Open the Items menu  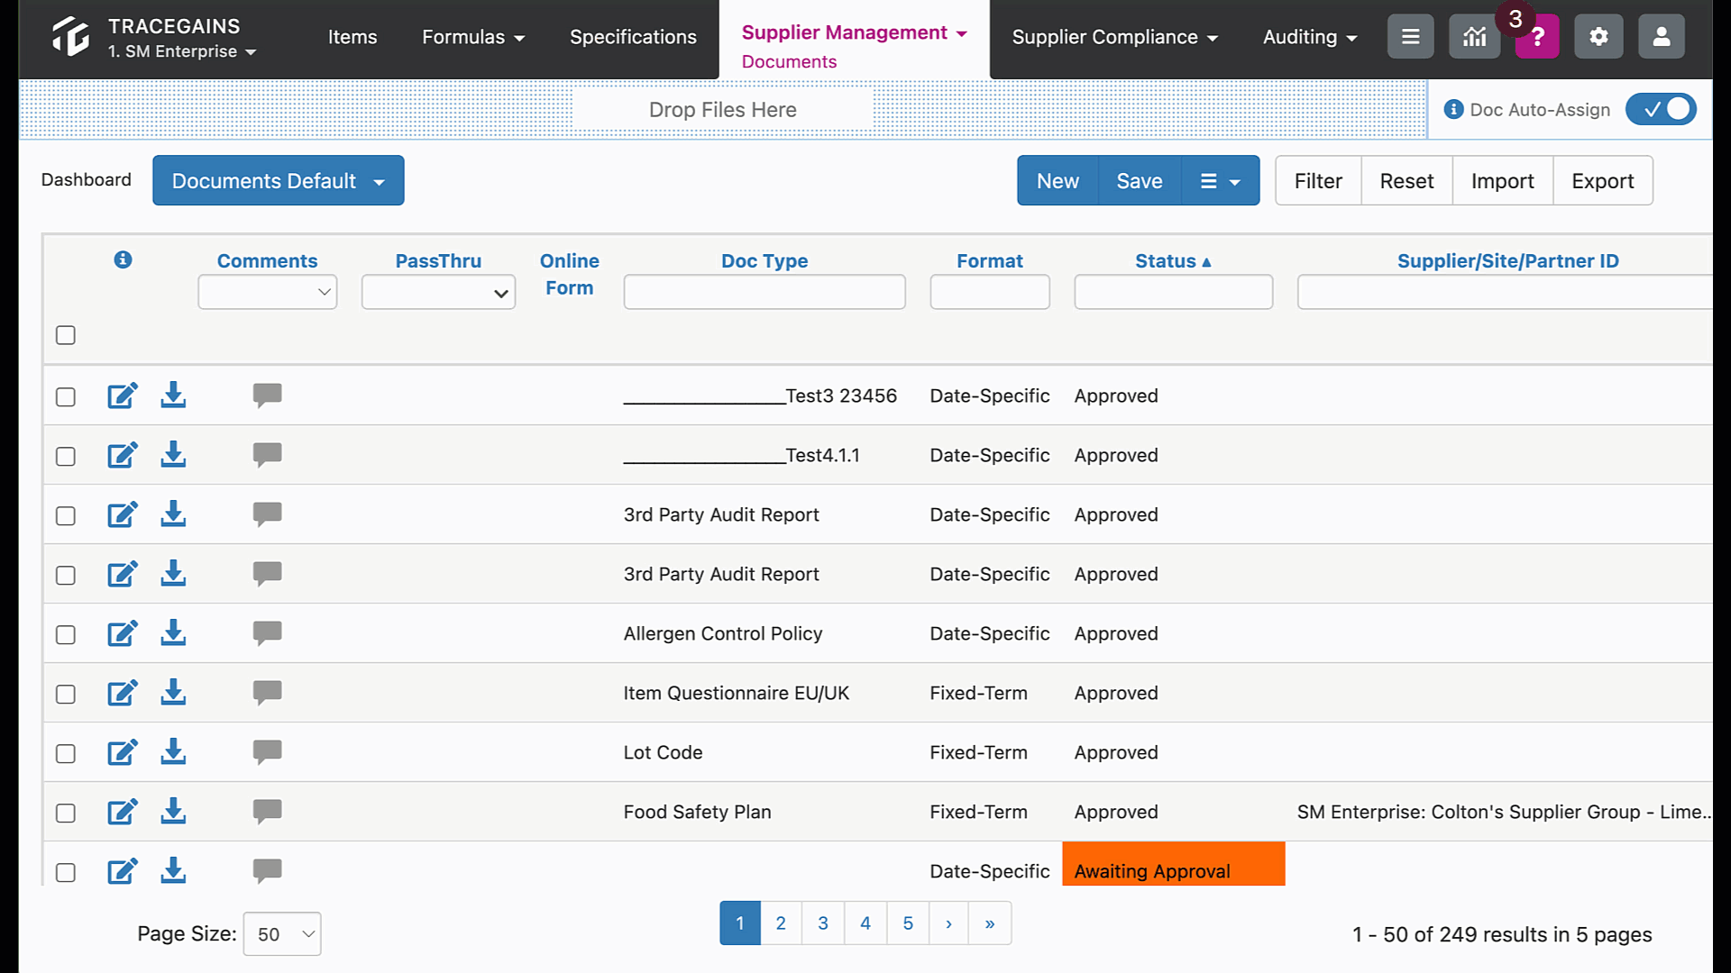pos(353,37)
